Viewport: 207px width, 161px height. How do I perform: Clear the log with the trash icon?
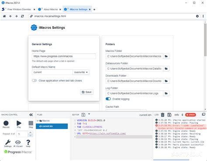click(x=162, y=115)
